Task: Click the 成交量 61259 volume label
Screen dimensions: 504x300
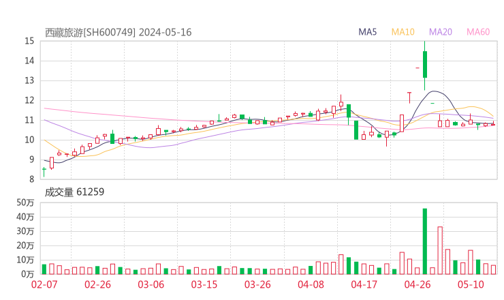Action: click(74, 192)
